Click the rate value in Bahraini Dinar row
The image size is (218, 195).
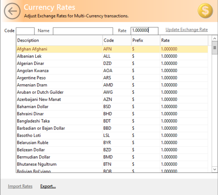169,114
